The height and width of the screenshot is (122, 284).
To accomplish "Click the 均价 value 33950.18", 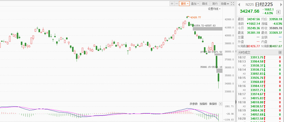I will click(275, 19).
